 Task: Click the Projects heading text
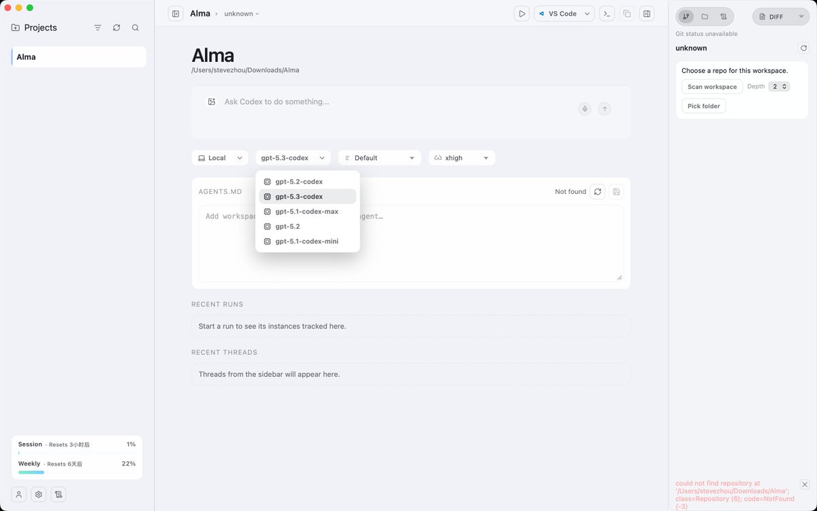[x=40, y=28]
